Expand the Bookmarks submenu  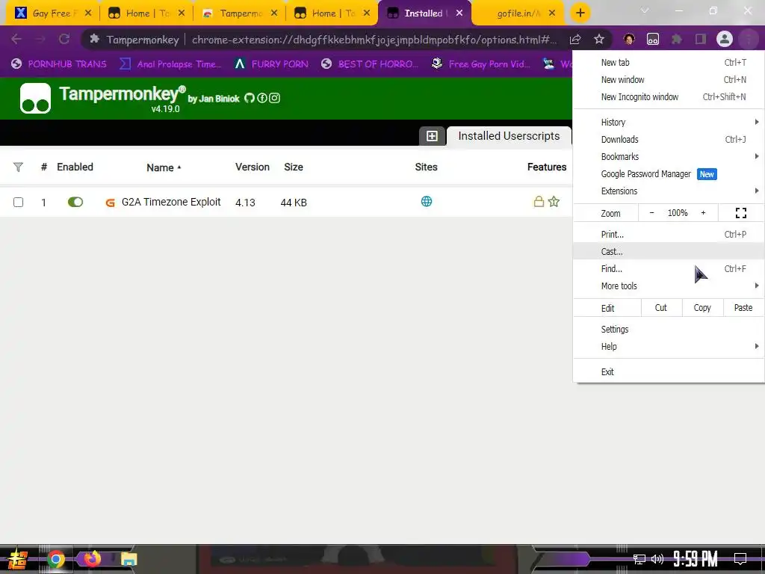(669, 157)
